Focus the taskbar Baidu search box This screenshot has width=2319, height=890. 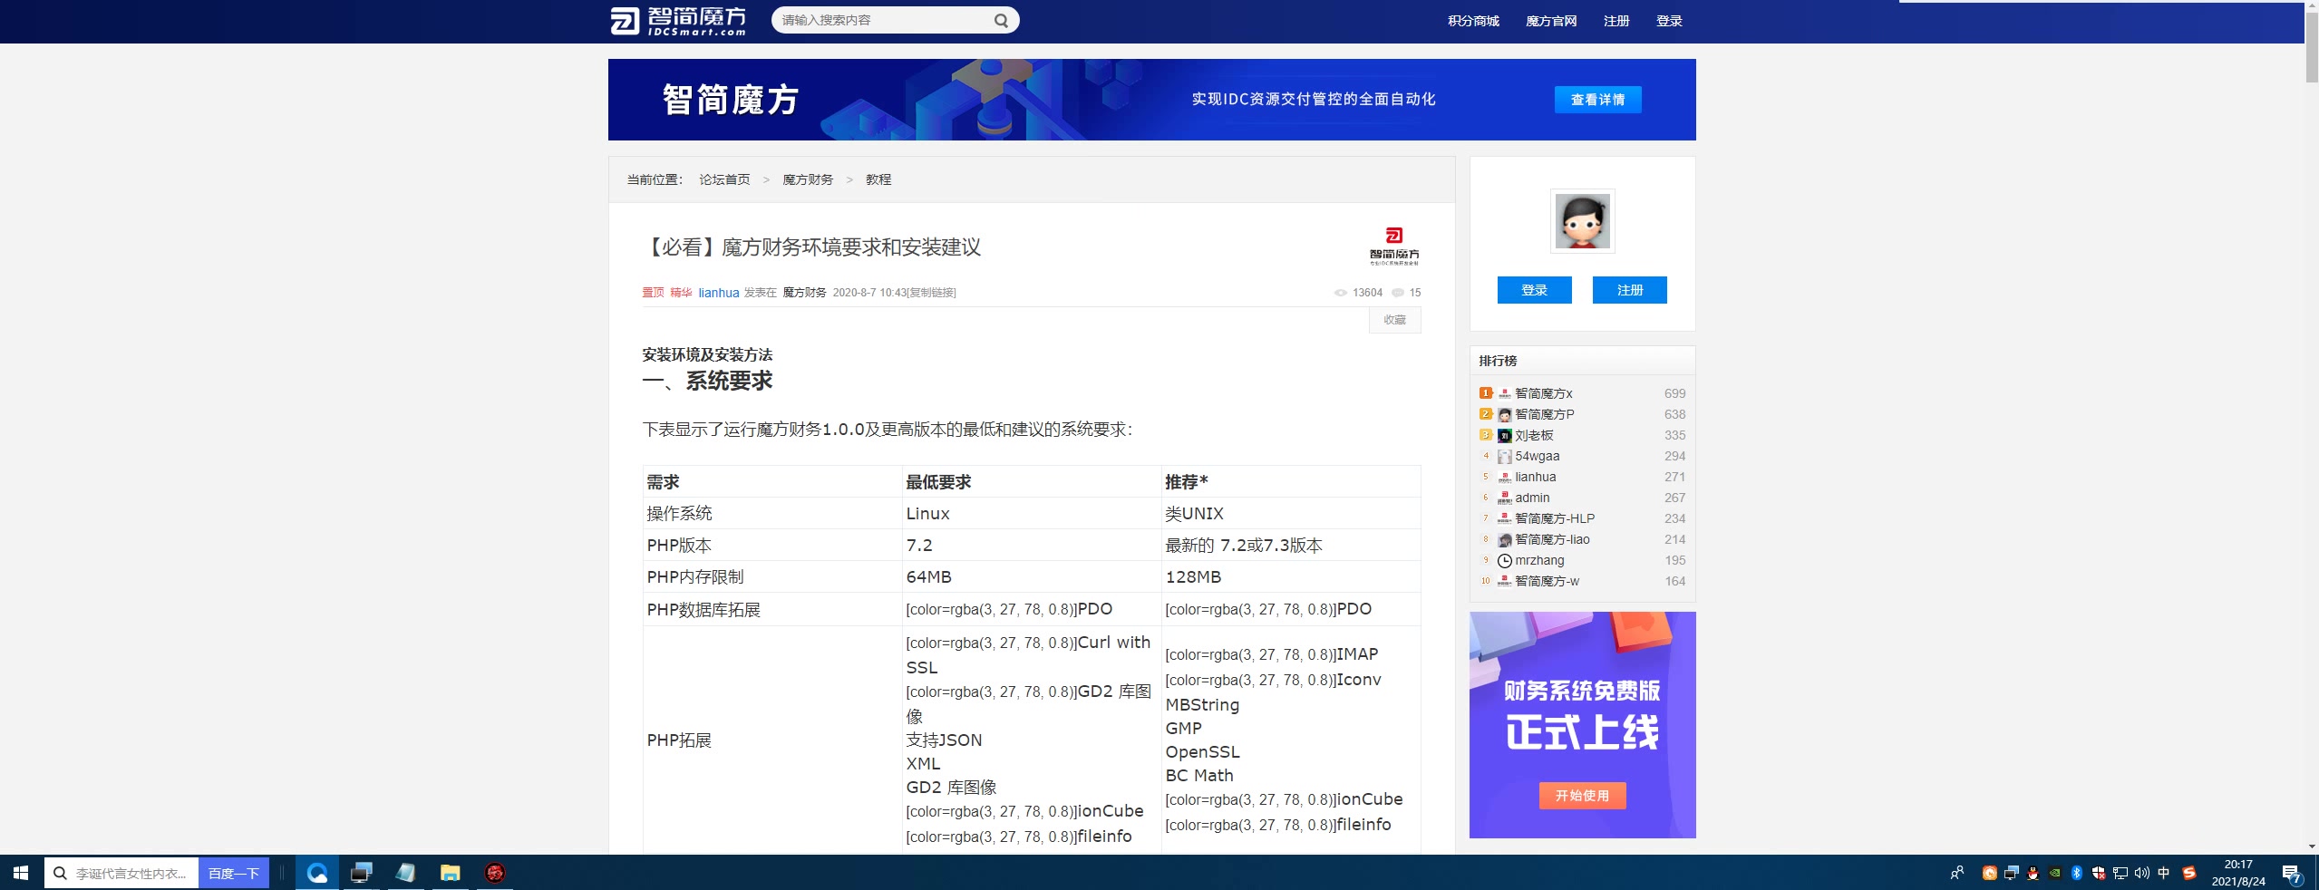tap(121, 873)
